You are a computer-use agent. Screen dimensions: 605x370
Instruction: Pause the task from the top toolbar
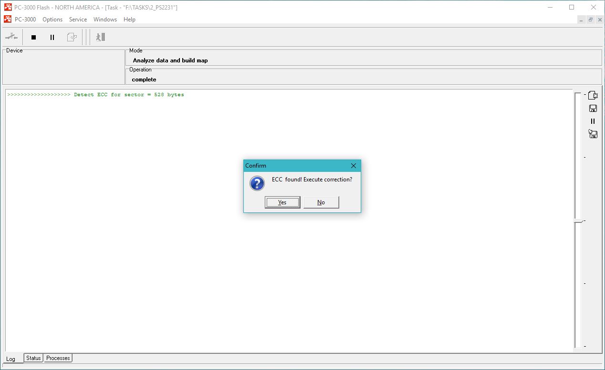(52, 37)
